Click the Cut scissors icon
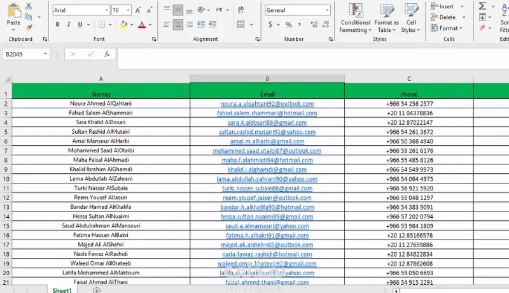509x293 pixels. (29, 6)
